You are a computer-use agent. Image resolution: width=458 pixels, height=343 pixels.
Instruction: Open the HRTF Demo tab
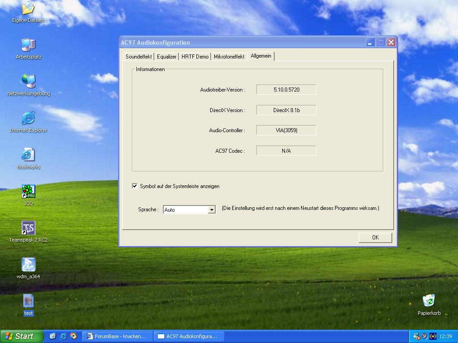click(195, 57)
